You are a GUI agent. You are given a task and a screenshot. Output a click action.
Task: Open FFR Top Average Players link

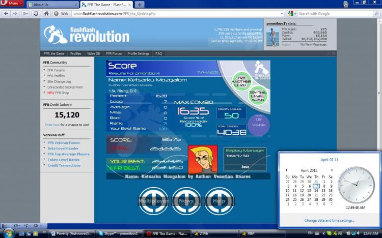[68, 154]
